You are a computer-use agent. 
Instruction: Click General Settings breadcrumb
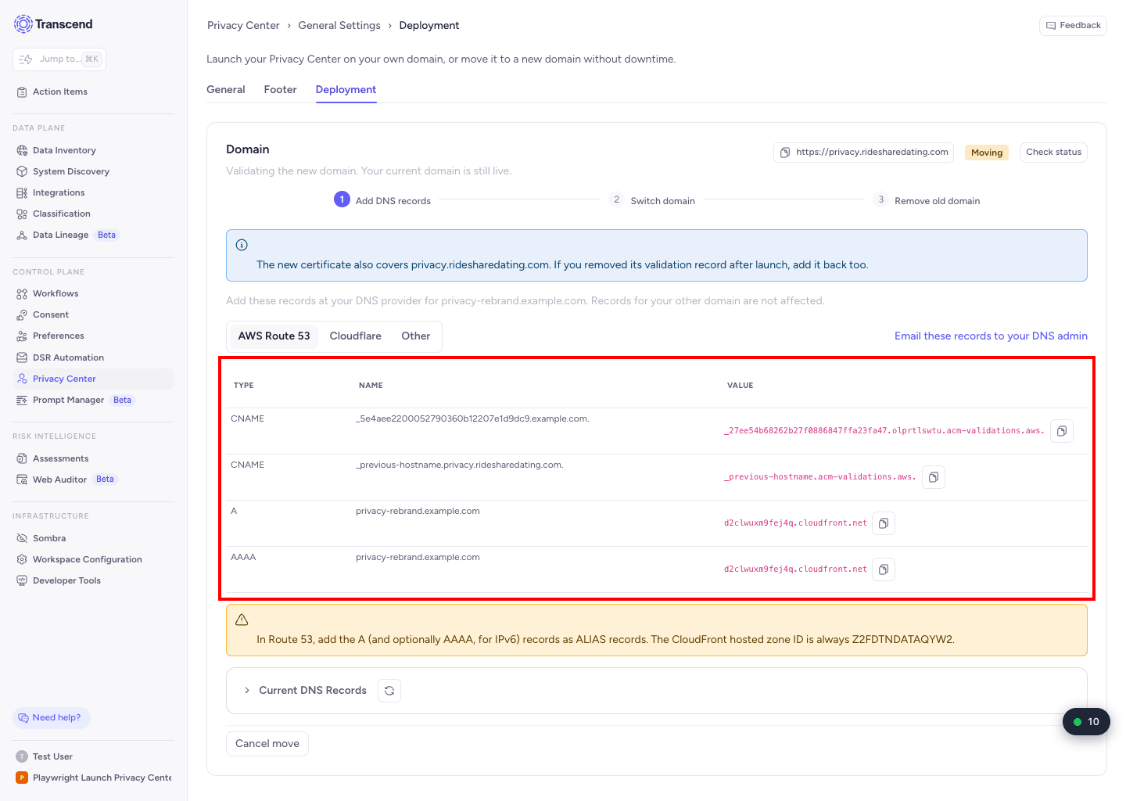339,26
